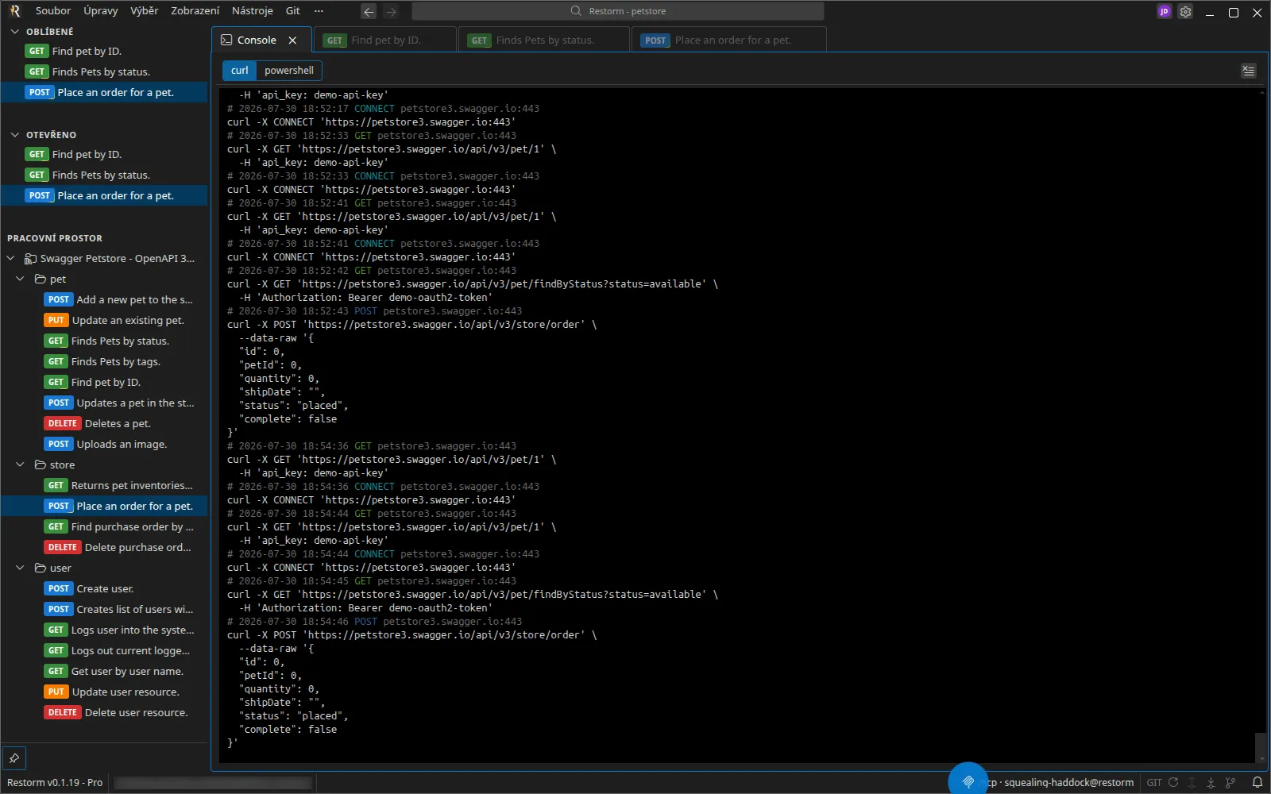Open Logs out current logged user request
This screenshot has height=794, width=1271.
click(104, 651)
